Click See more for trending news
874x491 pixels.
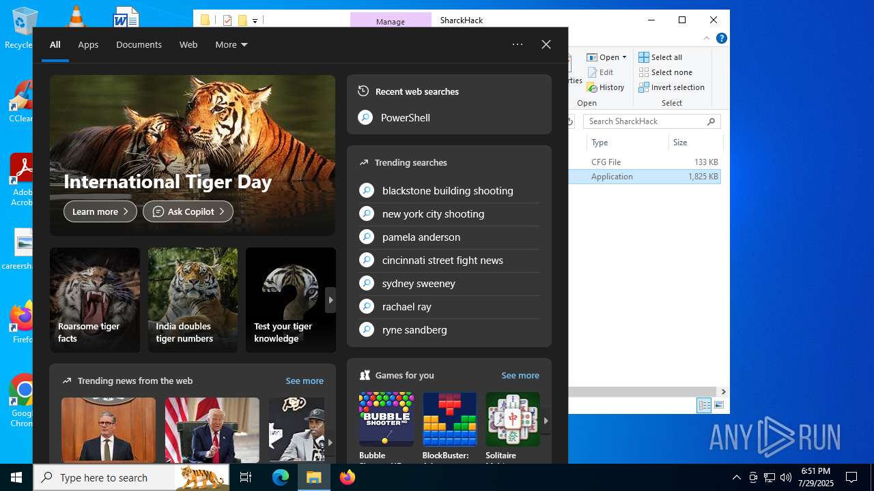pos(305,381)
